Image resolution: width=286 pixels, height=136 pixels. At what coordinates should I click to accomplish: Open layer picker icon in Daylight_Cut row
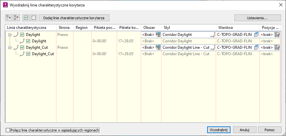click(x=256, y=47)
